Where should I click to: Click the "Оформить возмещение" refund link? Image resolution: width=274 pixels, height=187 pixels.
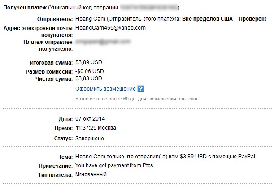105,89
